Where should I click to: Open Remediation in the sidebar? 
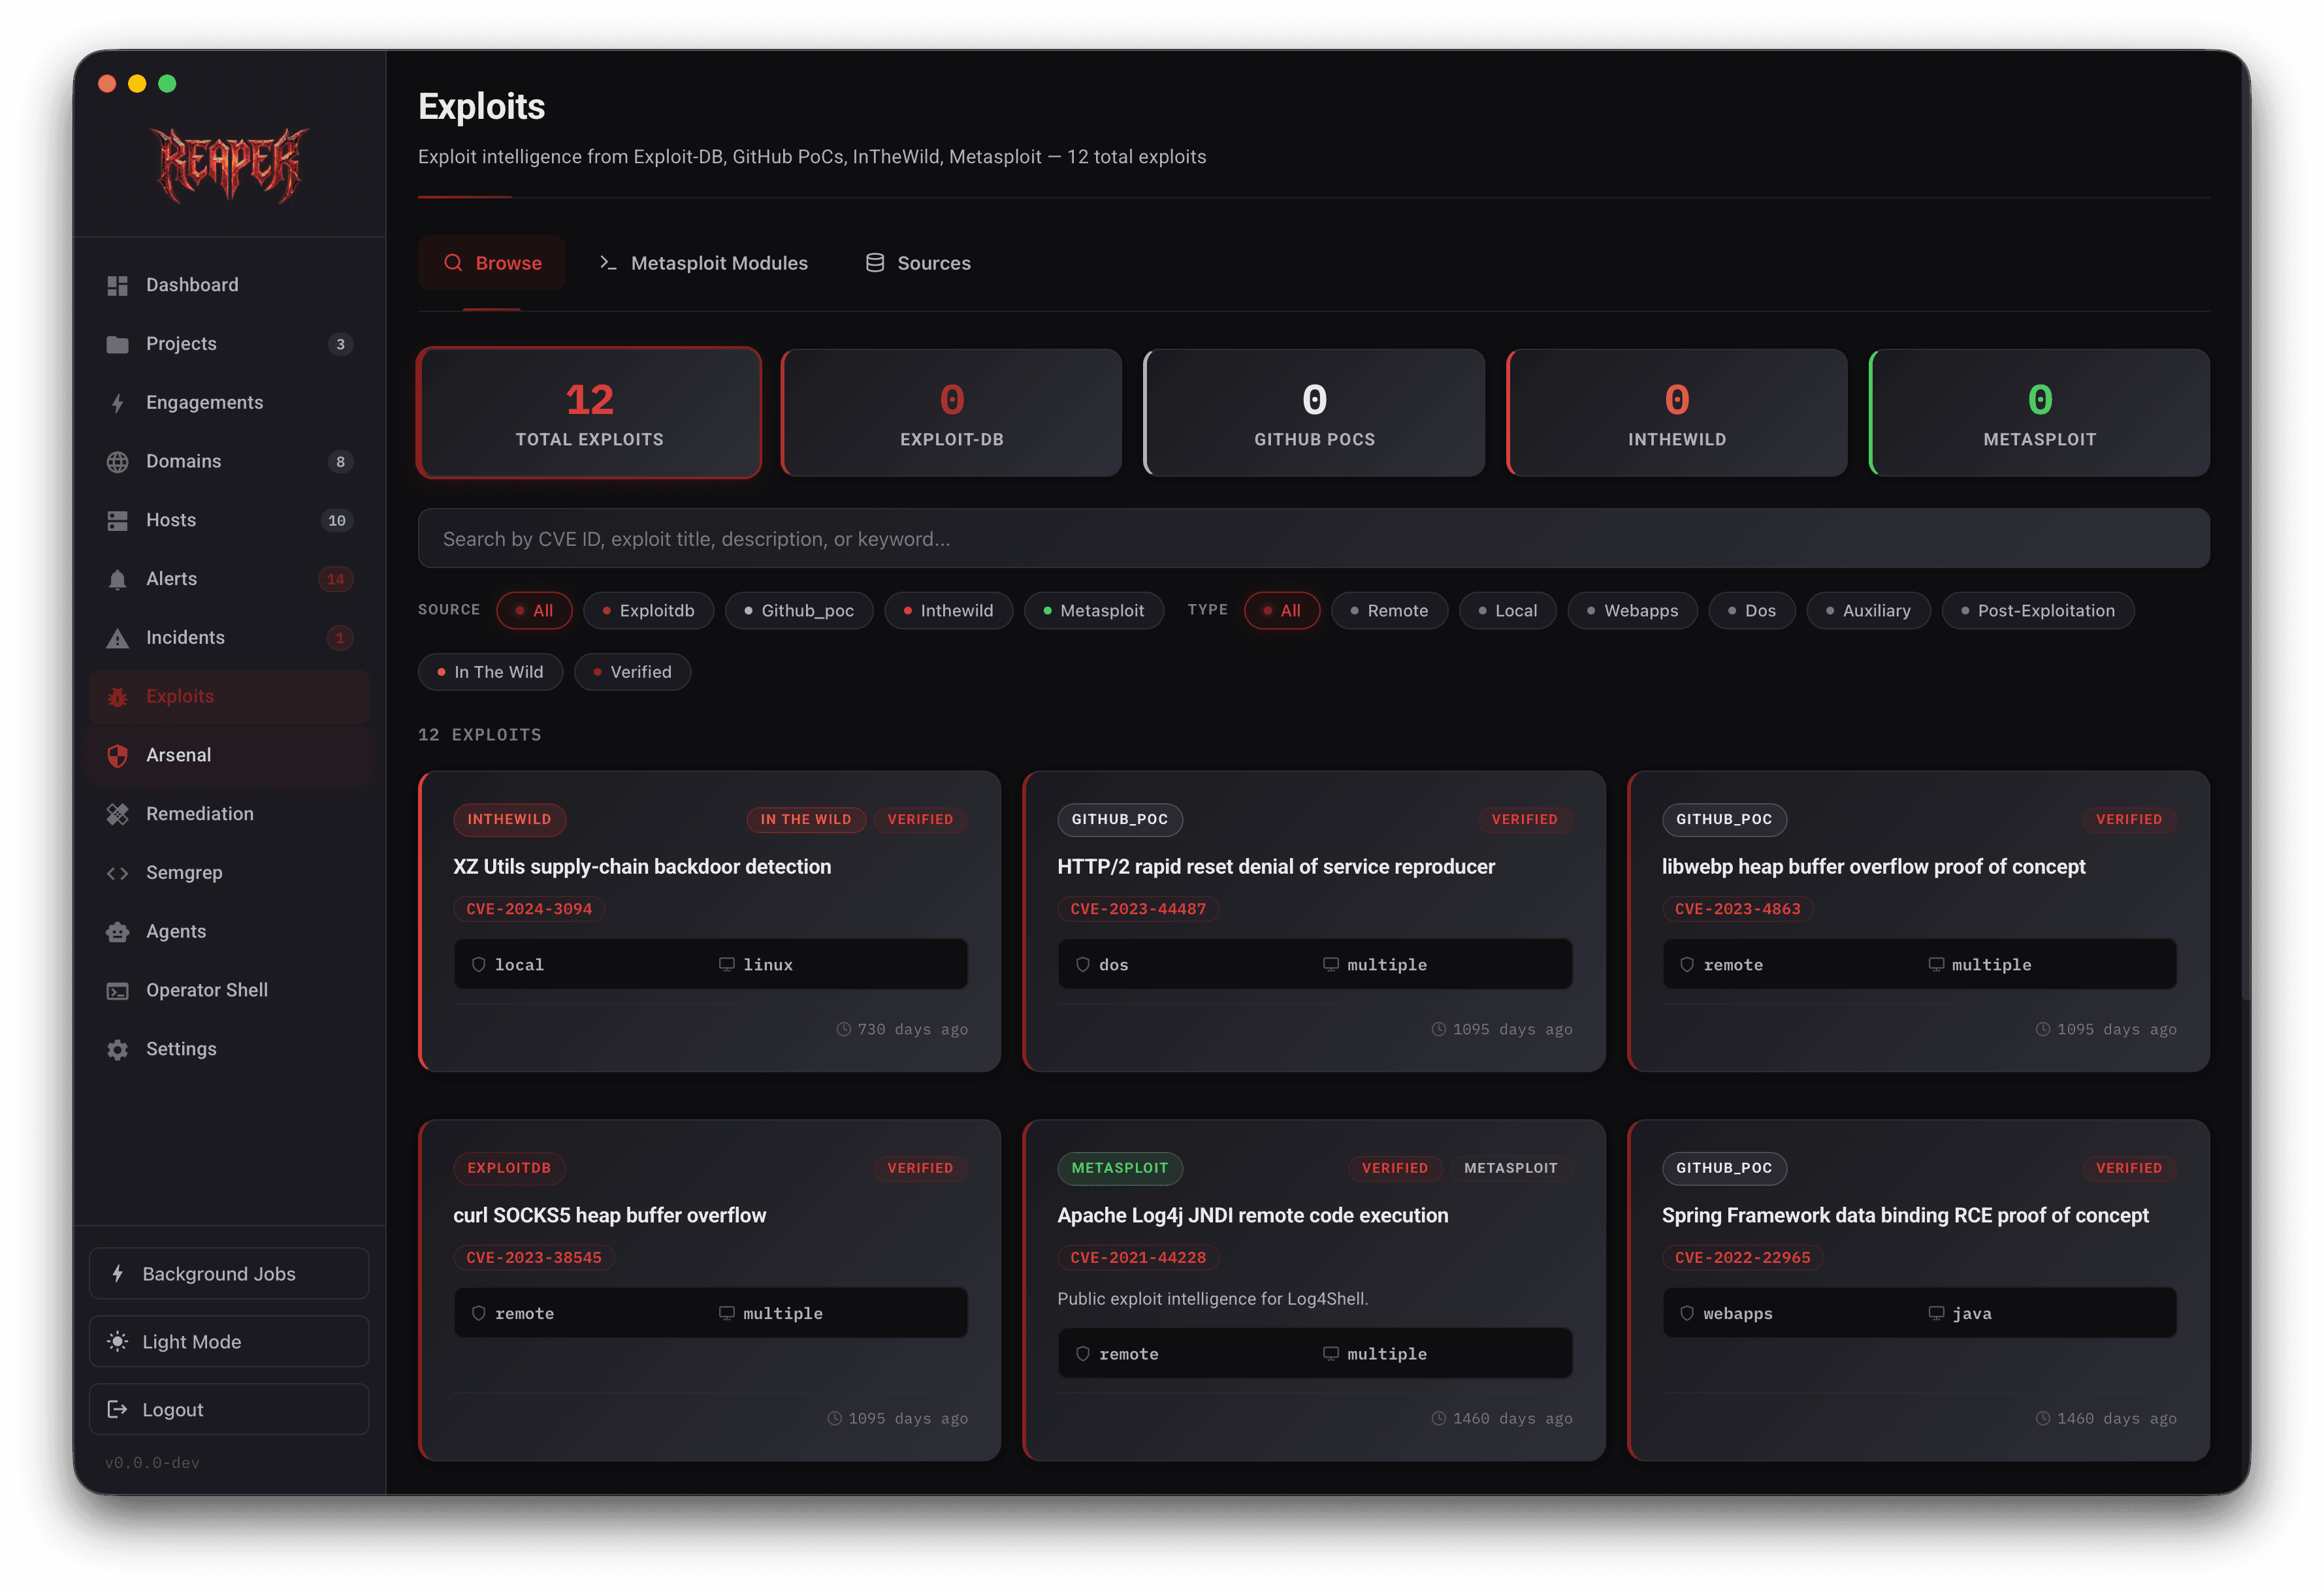click(x=230, y=815)
